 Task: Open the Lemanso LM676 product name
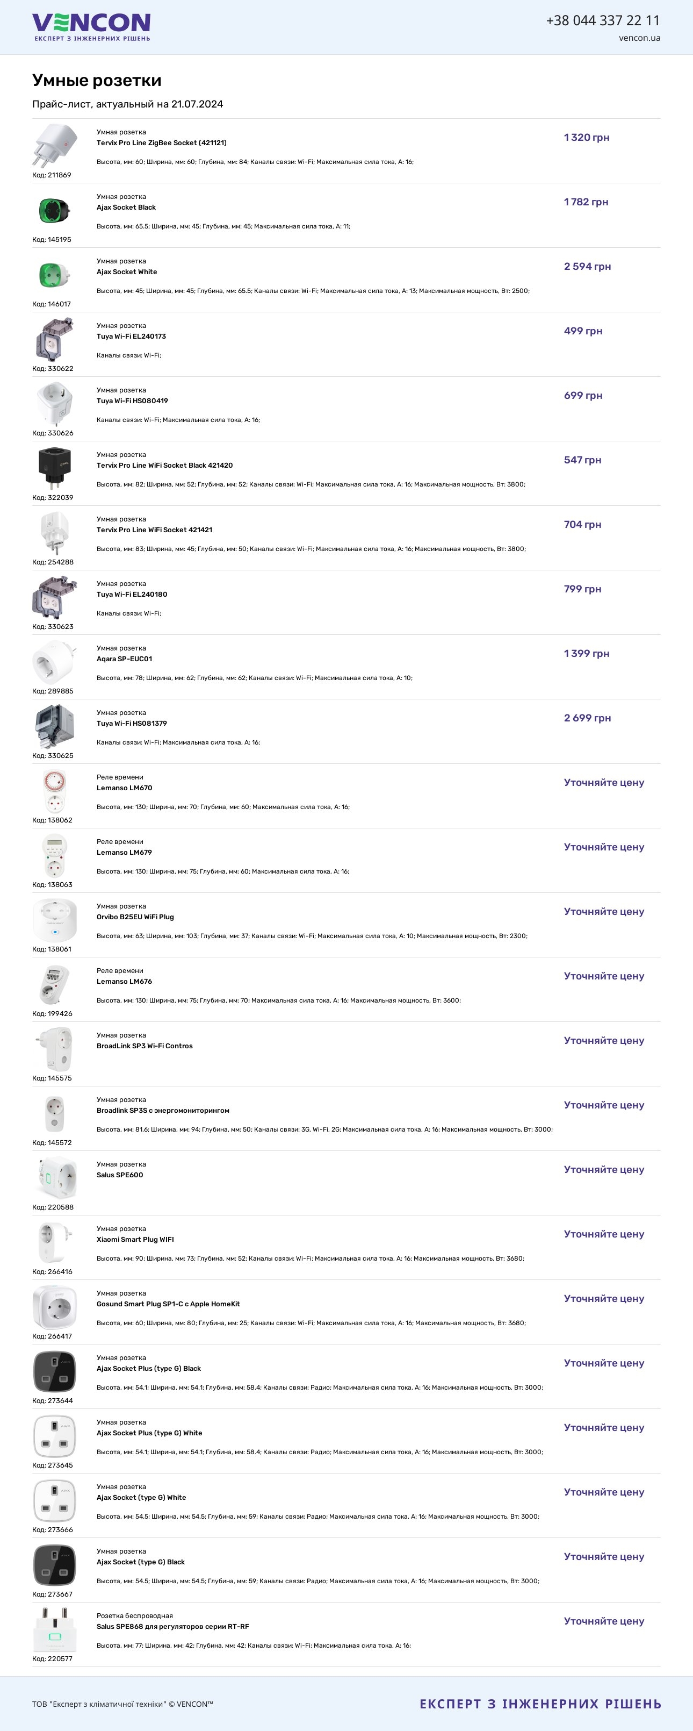click(124, 982)
